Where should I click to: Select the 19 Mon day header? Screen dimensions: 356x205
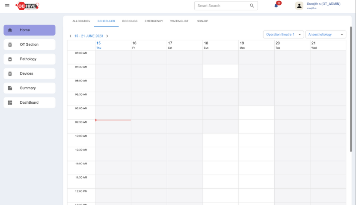coord(256,45)
